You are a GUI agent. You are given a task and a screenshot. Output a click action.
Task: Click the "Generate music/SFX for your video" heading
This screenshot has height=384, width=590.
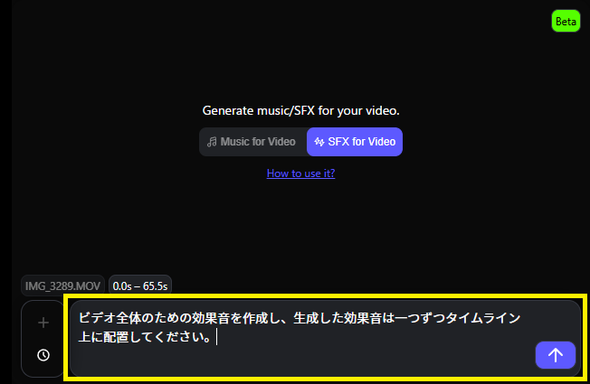click(300, 111)
